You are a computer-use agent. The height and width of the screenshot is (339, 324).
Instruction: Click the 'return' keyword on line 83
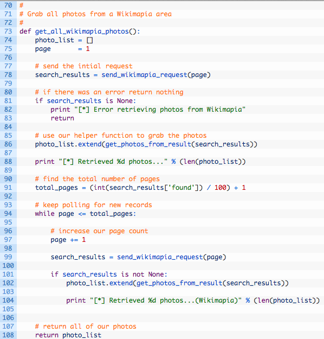click(x=62, y=118)
